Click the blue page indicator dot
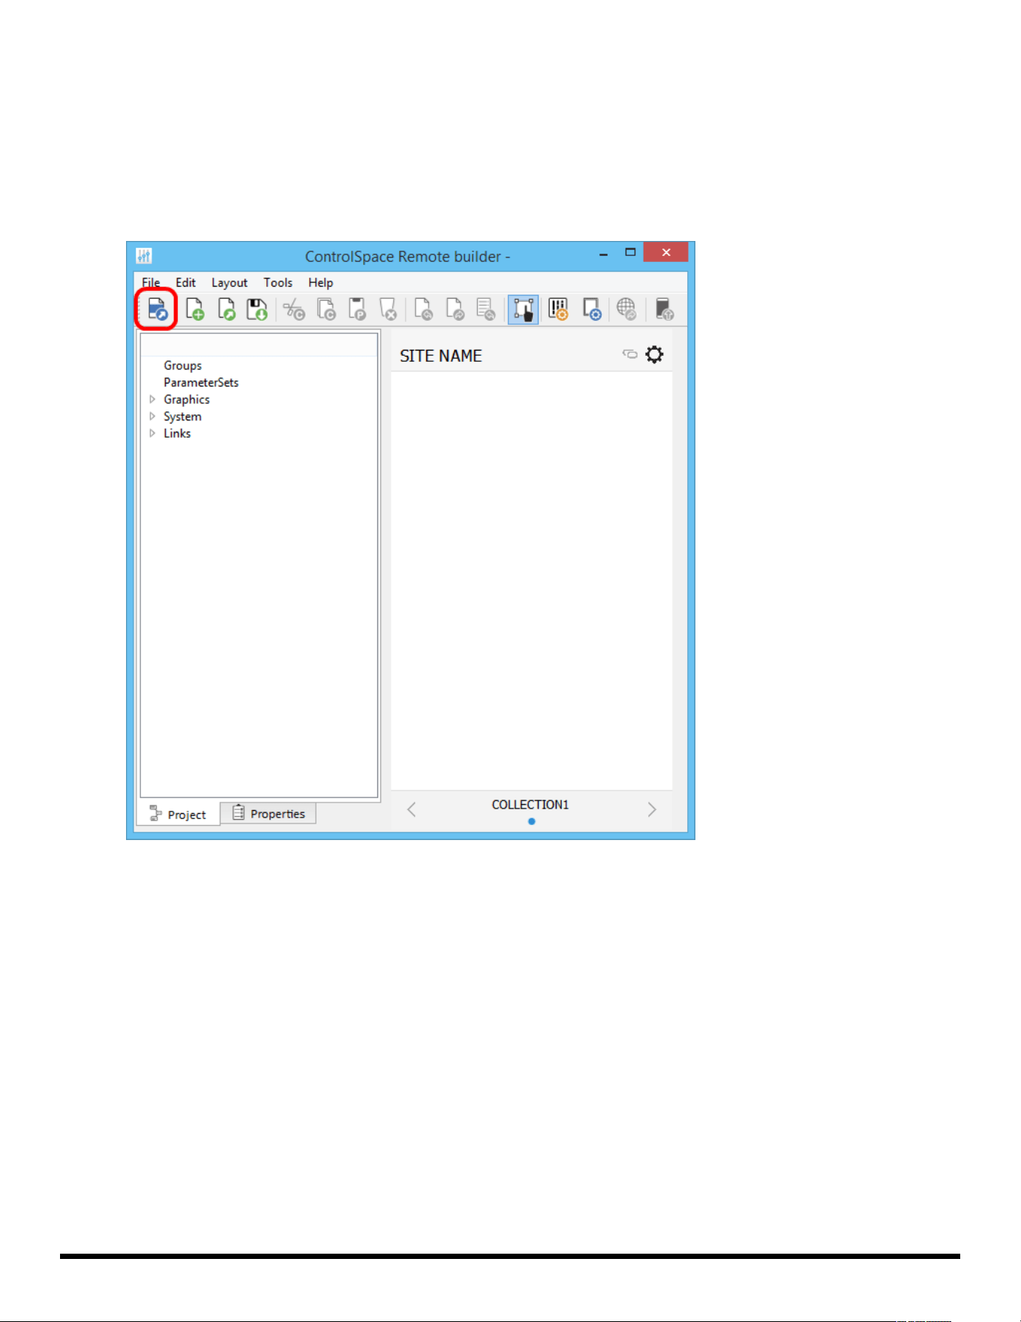 click(531, 821)
